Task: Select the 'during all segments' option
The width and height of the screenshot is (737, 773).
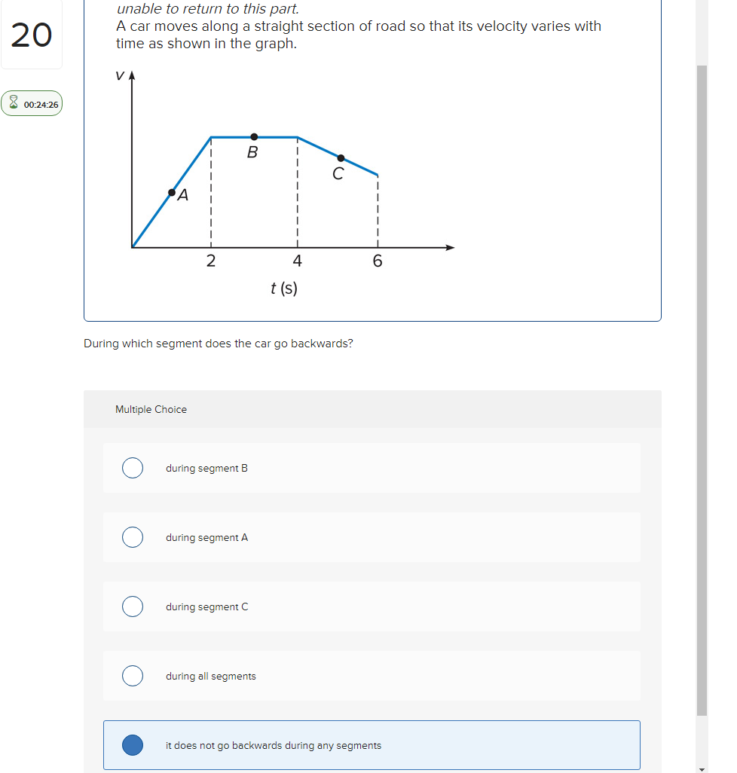Action: pyautogui.click(x=133, y=676)
